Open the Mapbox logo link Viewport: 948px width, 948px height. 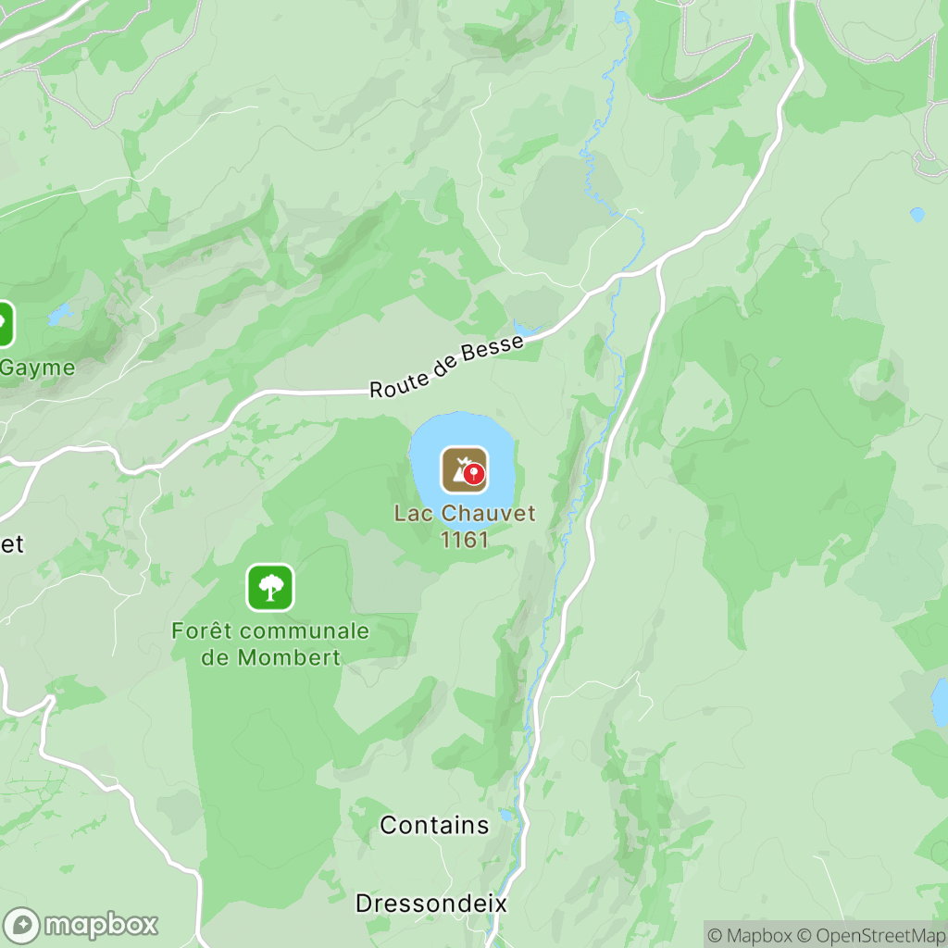(81, 925)
